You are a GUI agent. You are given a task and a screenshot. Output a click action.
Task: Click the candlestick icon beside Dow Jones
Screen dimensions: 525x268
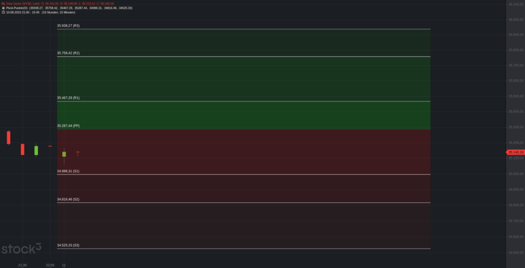coord(4,4)
